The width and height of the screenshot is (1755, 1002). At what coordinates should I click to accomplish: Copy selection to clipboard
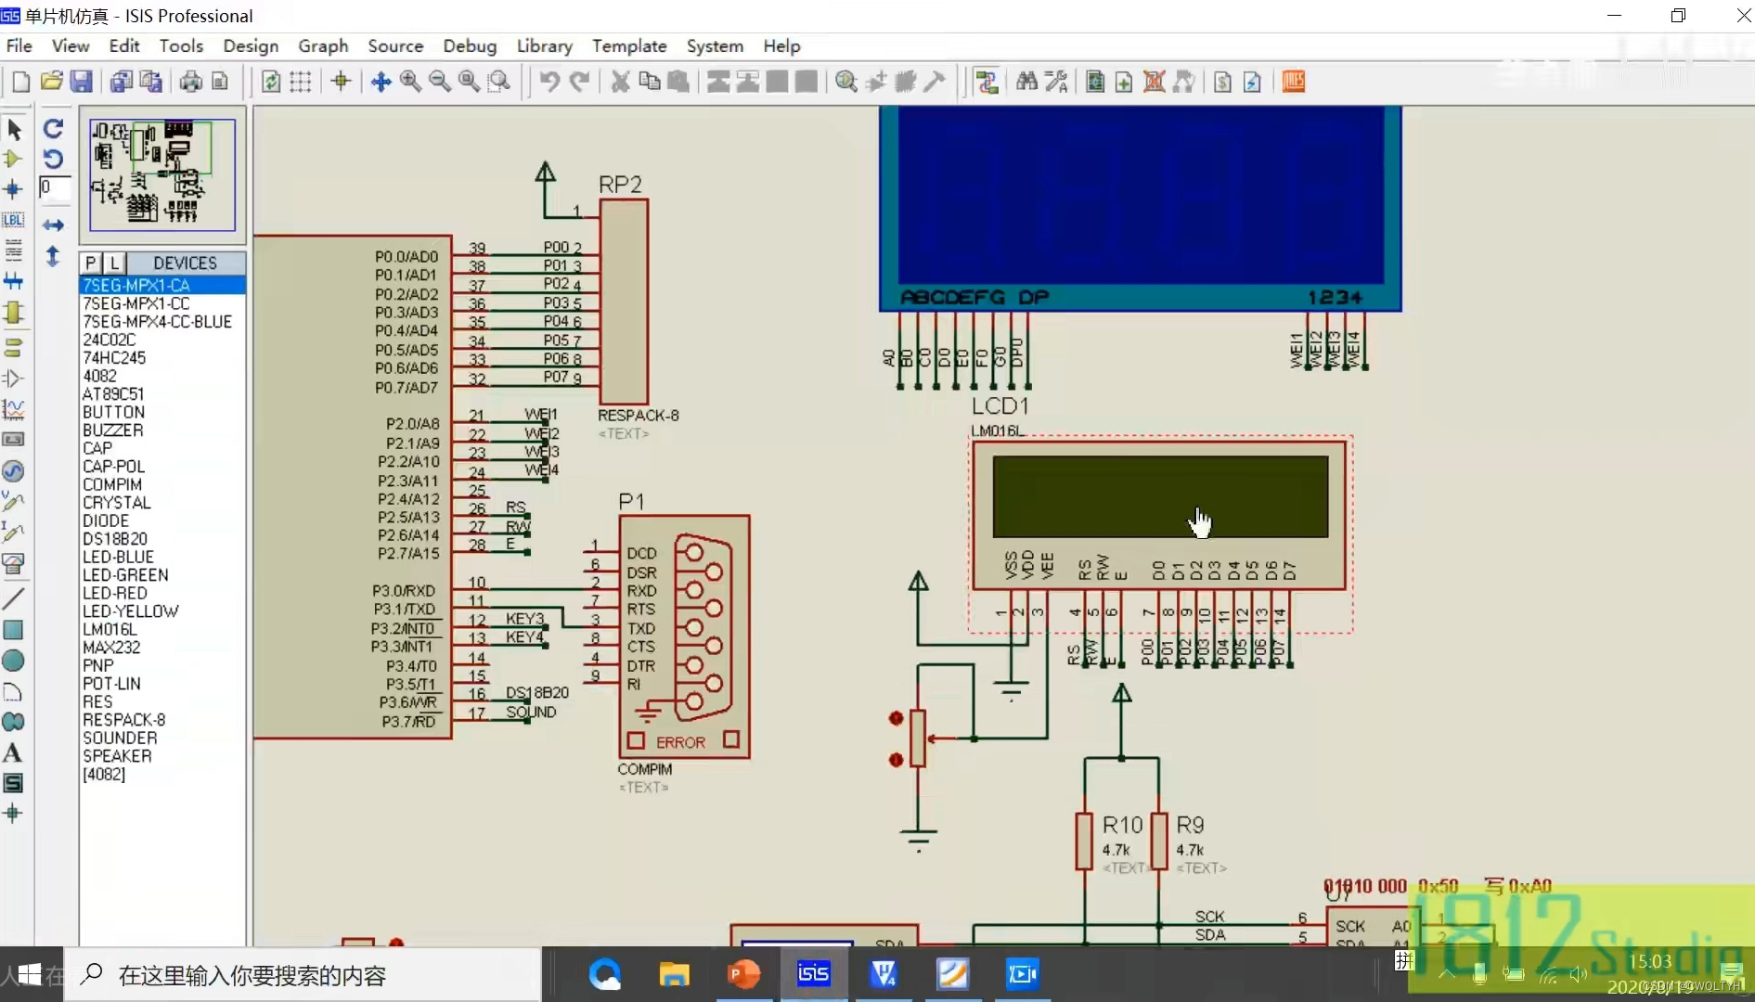coord(650,82)
